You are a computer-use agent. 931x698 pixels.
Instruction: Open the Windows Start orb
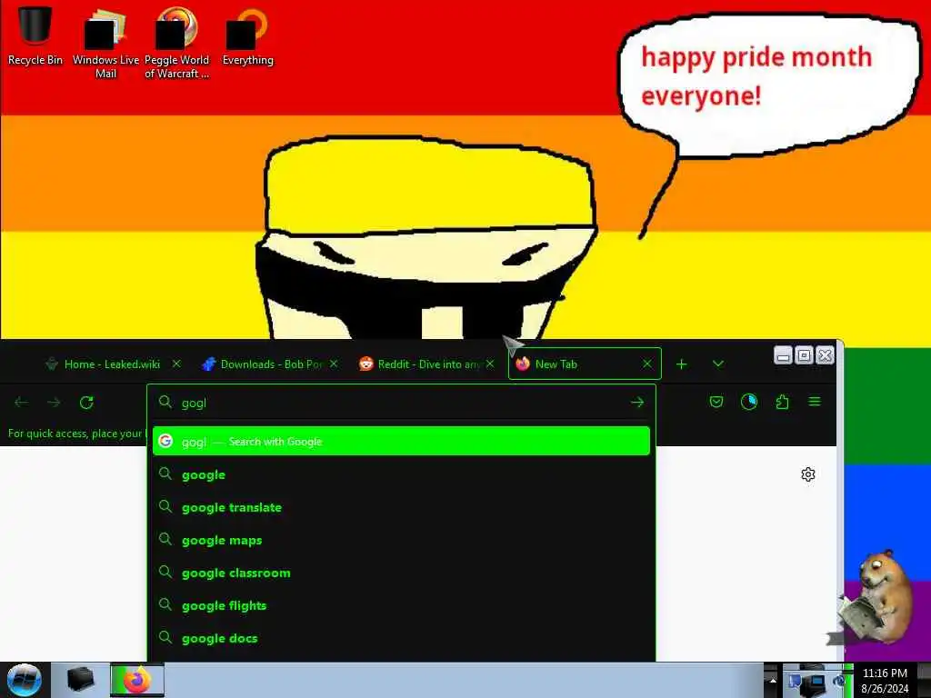pyautogui.click(x=25, y=680)
